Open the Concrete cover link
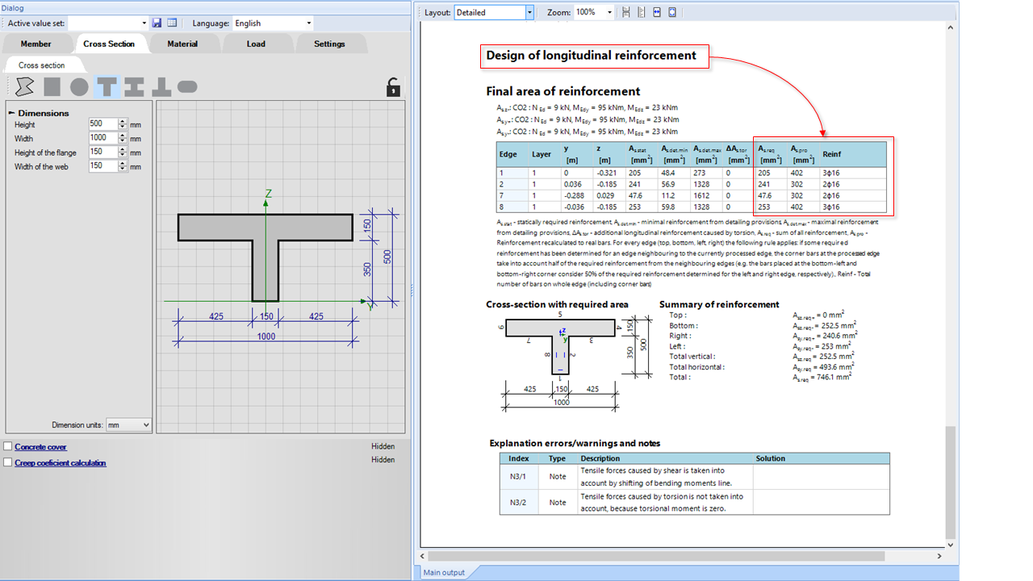The height and width of the screenshot is (581, 1033). pyautogui.click(x=40, y=446)
